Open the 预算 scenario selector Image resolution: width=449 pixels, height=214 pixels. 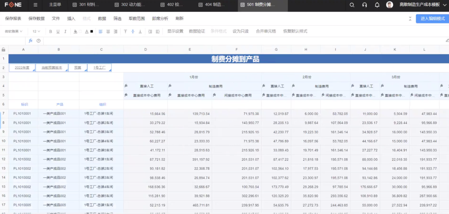pyautogui.click(x=78, y=68)
